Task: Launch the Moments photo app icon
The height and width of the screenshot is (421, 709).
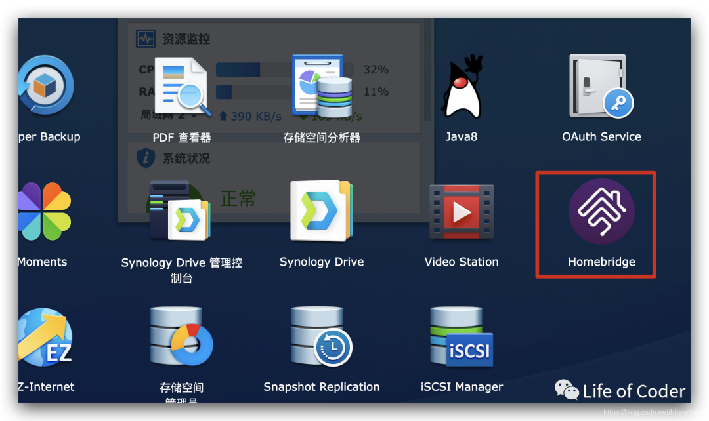Action: tap(45, 211)
